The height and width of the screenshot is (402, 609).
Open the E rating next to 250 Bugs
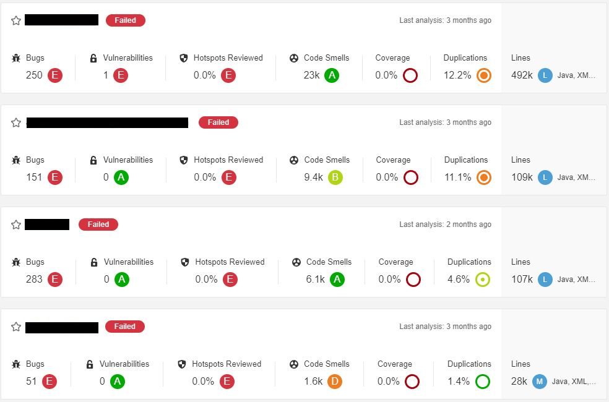click(56, 75)
